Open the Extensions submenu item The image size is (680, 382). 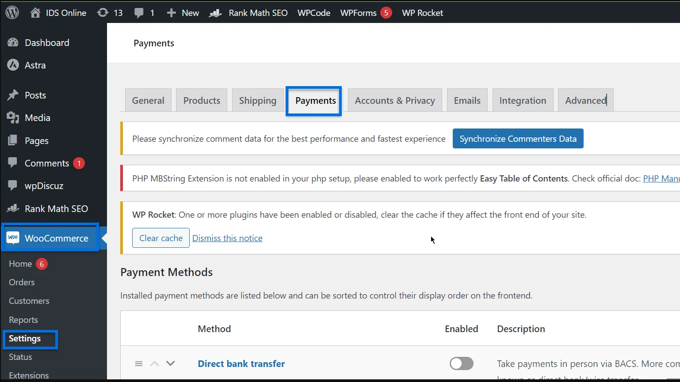pos(29,375)
